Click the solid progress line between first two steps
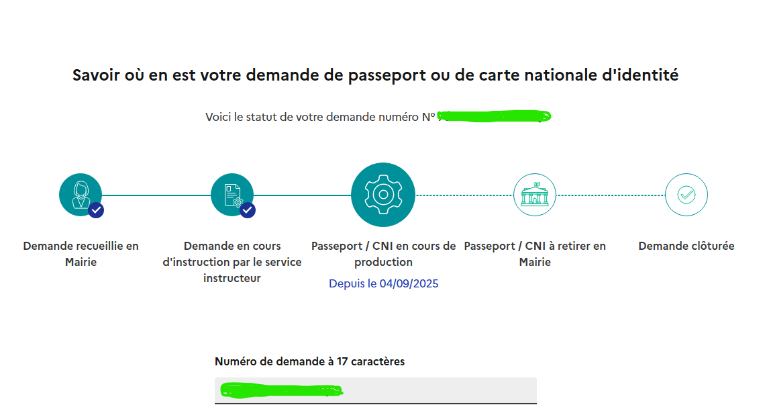Screen dimensions: 767x409 [x=156, y=195]
